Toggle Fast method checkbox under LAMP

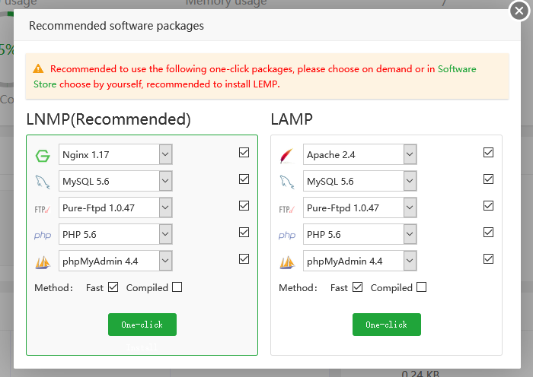(x=358, y=287)
